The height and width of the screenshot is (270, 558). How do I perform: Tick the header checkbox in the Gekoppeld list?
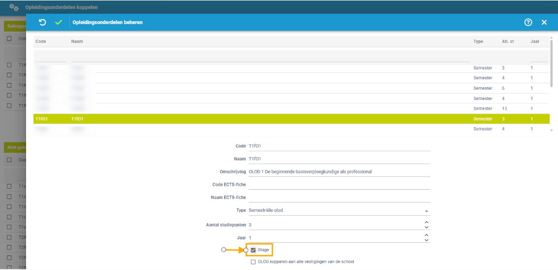click(x=9, y=38)
